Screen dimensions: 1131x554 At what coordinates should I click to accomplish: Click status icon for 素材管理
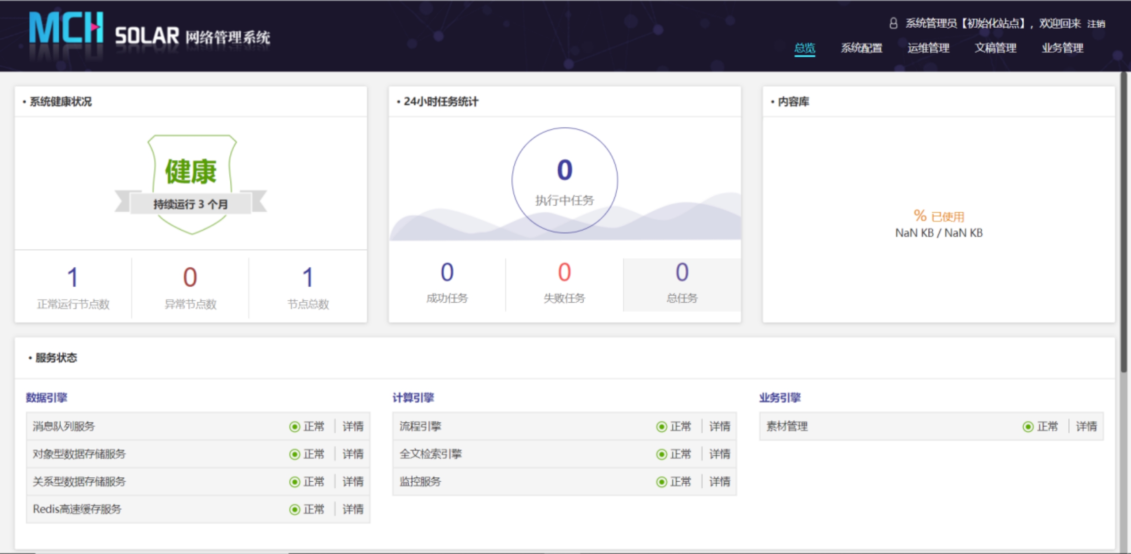click(x=1028, y=427)
